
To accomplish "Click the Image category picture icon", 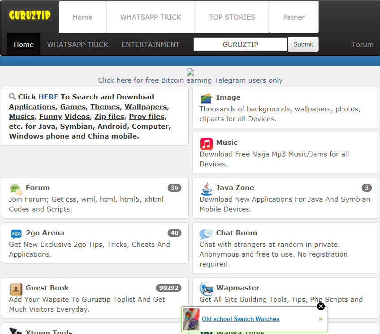I will pos(206,98).
